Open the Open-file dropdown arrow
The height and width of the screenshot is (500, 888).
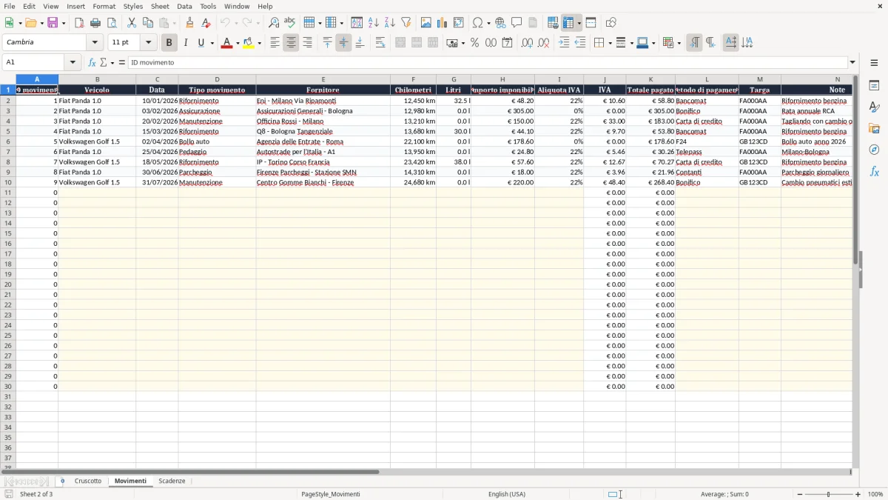click(41, 23)
